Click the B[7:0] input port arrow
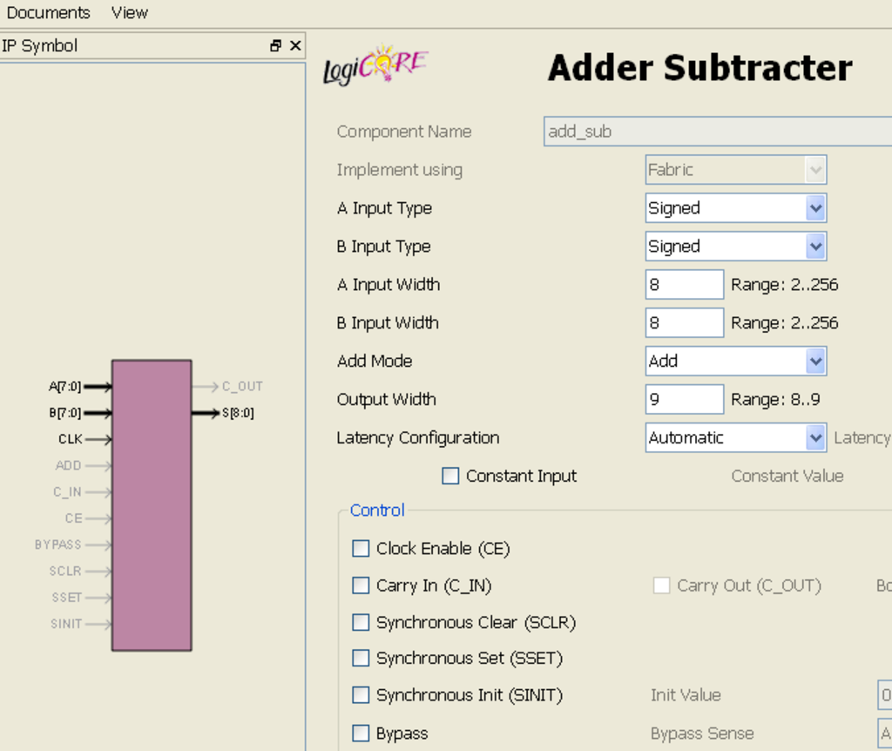Viewport: 892px width, 751px height. point(98,413)
